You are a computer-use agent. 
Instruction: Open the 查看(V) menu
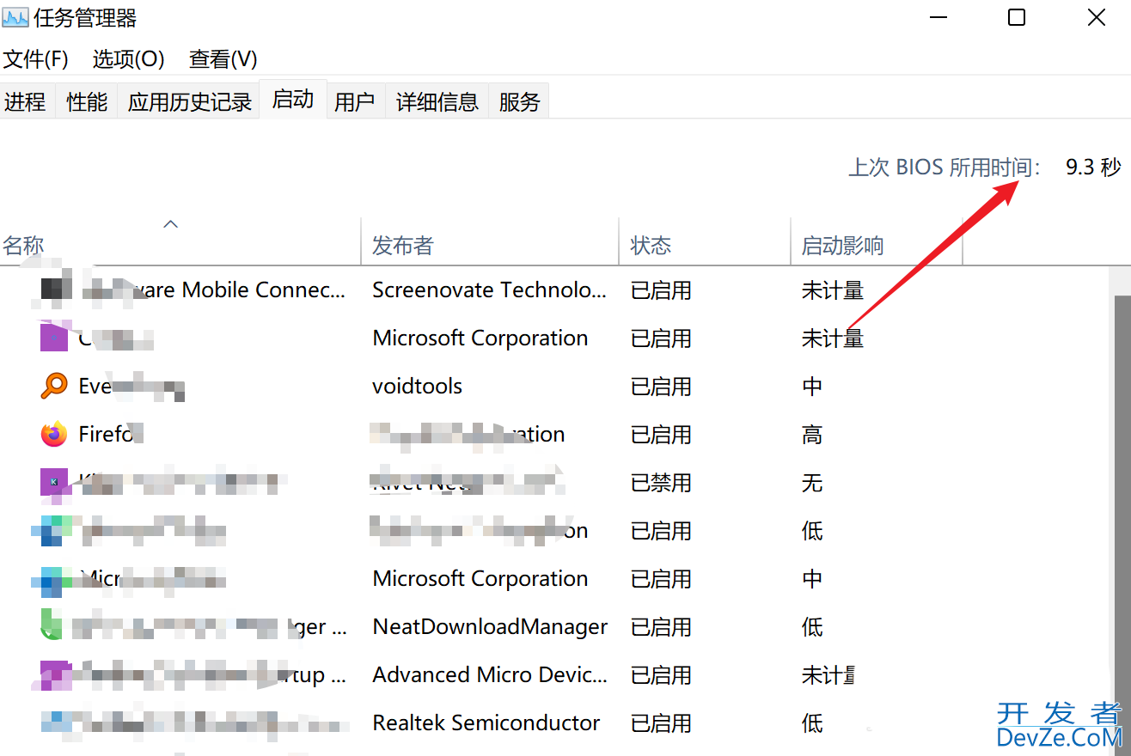[223, 59]
